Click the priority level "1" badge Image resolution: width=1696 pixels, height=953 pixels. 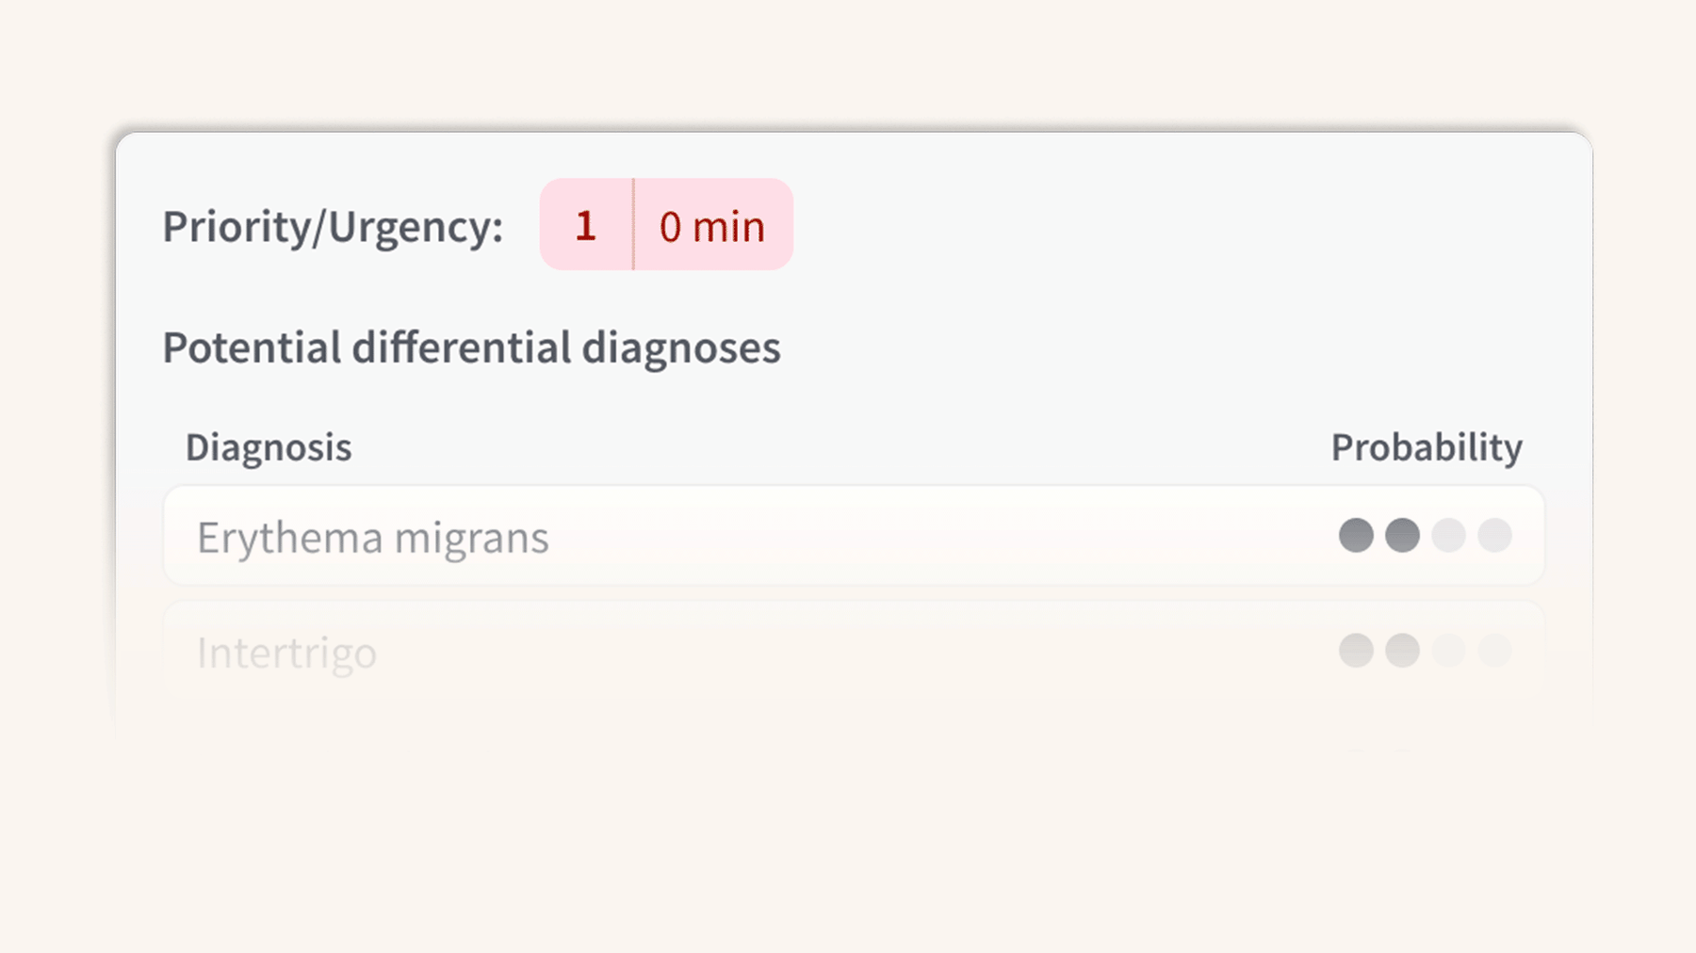click(586, 226)
